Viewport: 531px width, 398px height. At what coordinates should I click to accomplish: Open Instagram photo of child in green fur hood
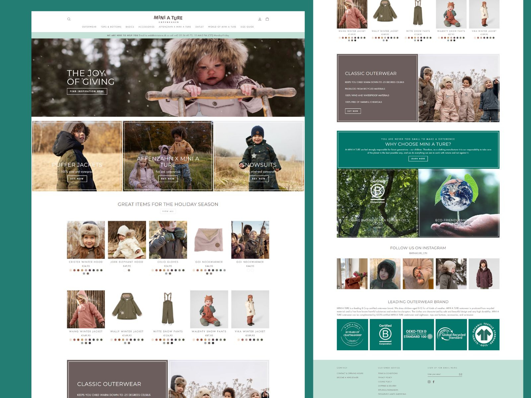[385, 274]
